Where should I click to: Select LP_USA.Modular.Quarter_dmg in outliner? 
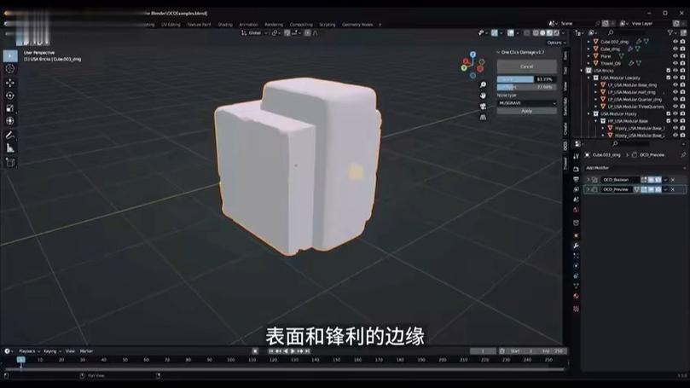click(635, 99)
